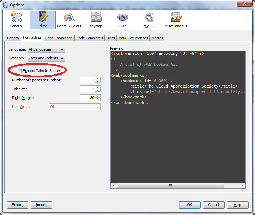Decrease the Tab Size value
This screenshot has height=215, width=255.
pyautogui.click(x=97, y=90)
